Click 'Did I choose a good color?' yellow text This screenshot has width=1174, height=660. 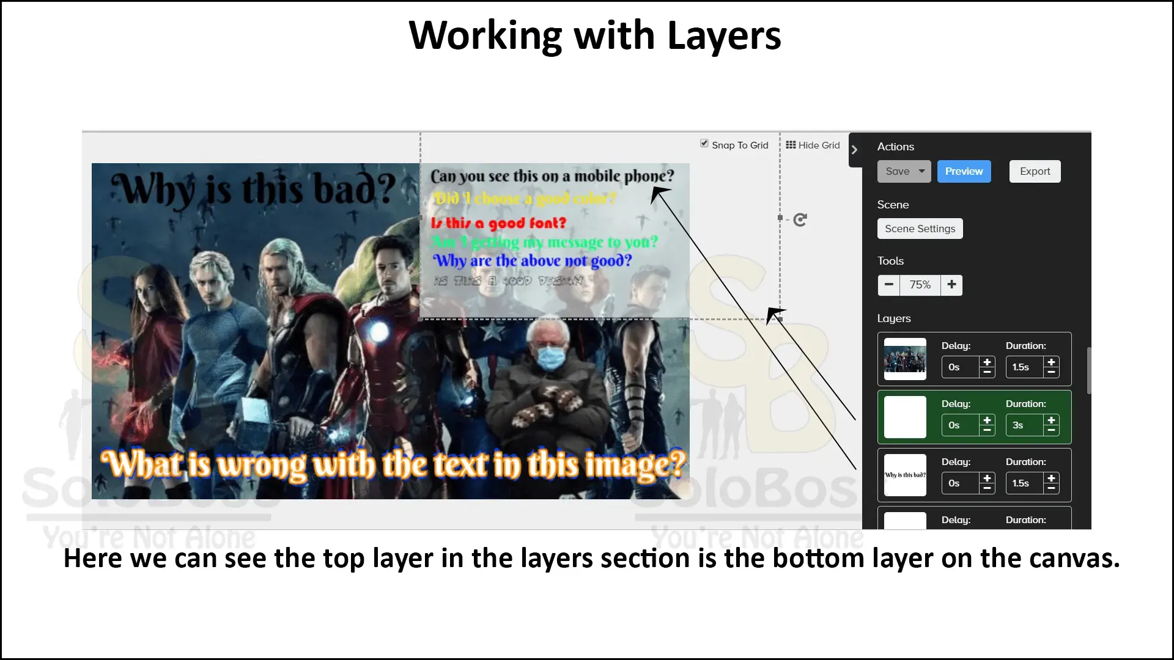[x=525, y=199]
